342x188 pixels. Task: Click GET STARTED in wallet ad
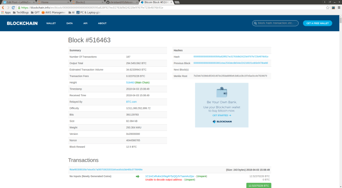pyautogui.click(x=221, y=116)
